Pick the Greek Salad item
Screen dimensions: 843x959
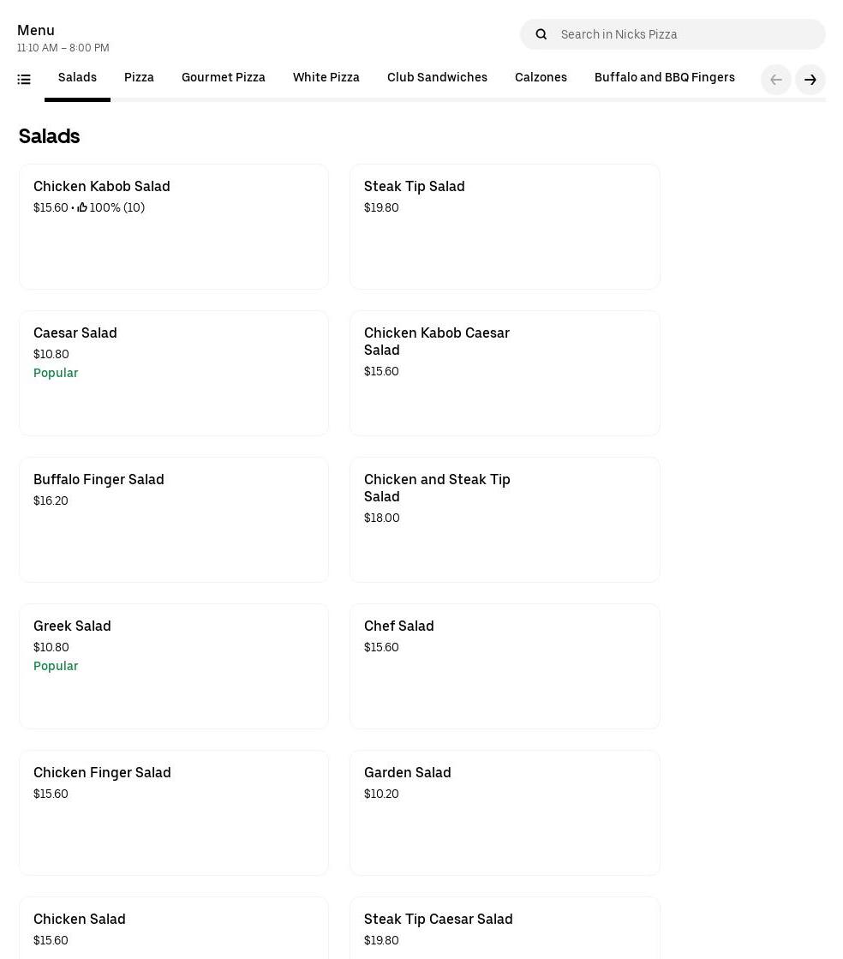pyautogui.click(x=173, y=666)
